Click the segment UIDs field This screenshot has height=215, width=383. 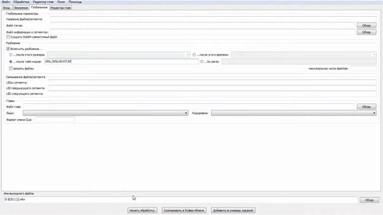(x=212, y=82)
